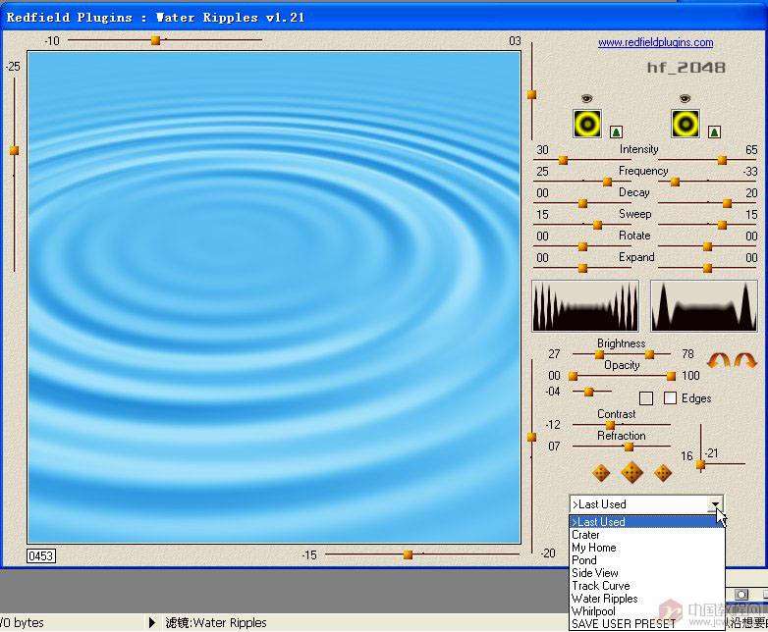
Task: Click the left Frequency slider handle
Action: [607, 183]
